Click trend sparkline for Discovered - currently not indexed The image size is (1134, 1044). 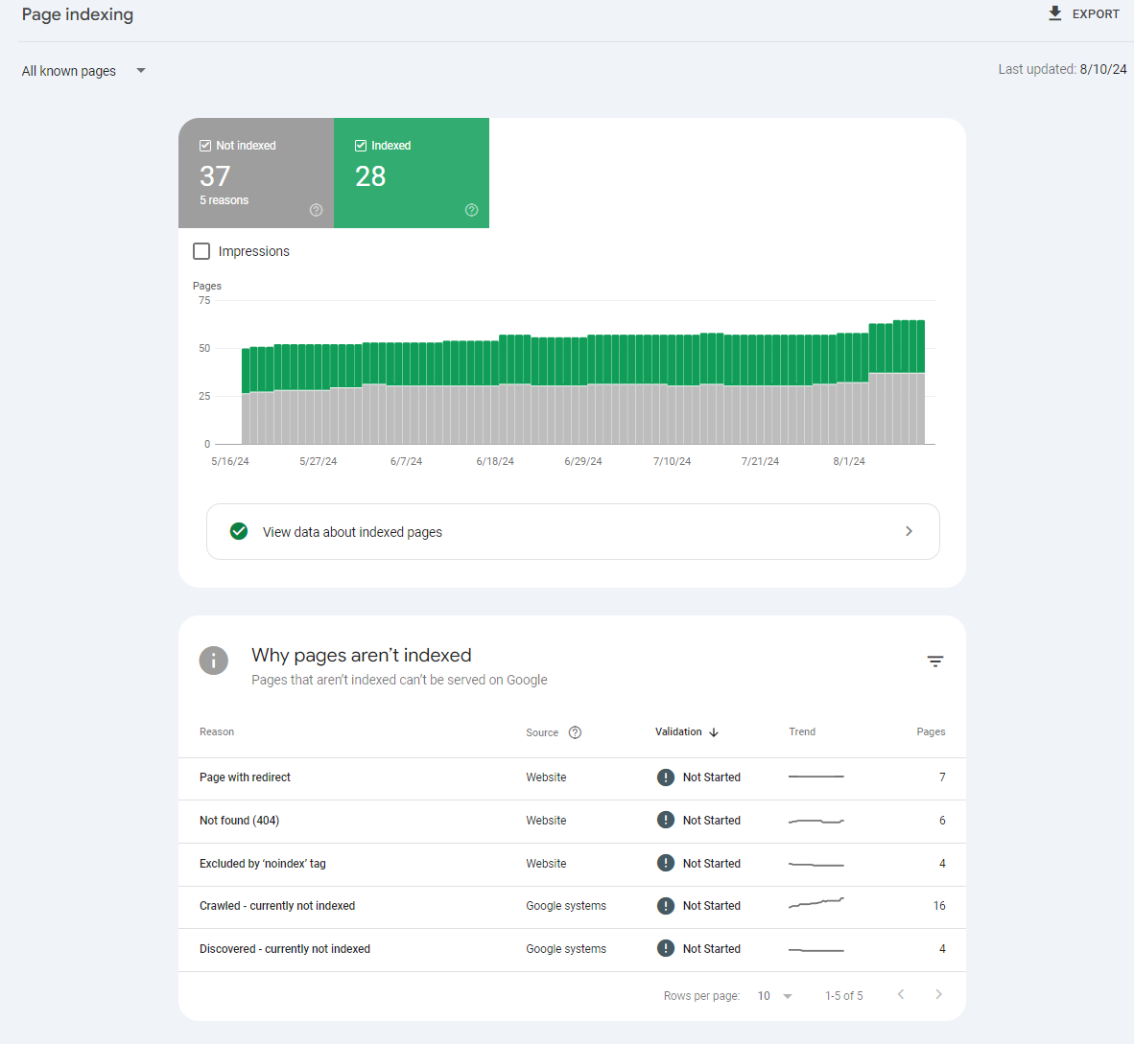[x=815, y=950]
